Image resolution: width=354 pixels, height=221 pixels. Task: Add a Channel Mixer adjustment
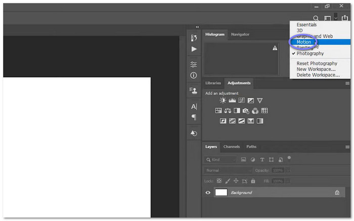pos(255,111)
